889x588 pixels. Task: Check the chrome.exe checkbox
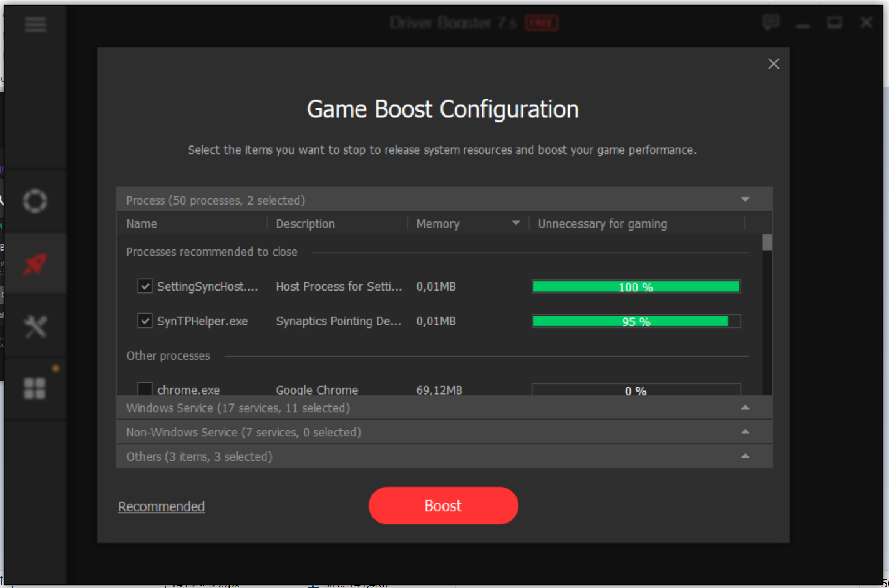(x=145, y=388)
